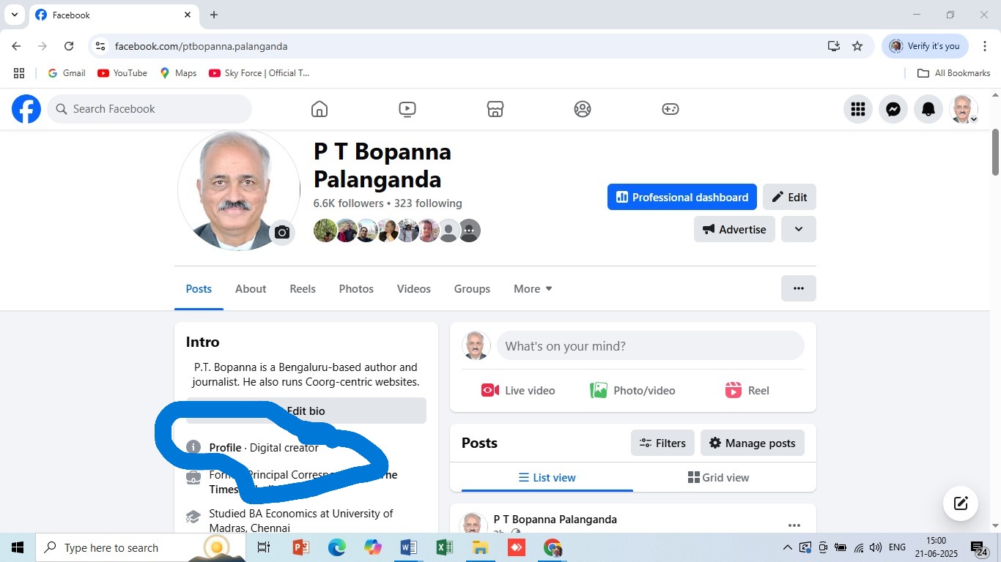Image resolution: width=1001 pixels, height=562 pixels.
Task: Click the Edit profile button
Action: tap(789, 197)
